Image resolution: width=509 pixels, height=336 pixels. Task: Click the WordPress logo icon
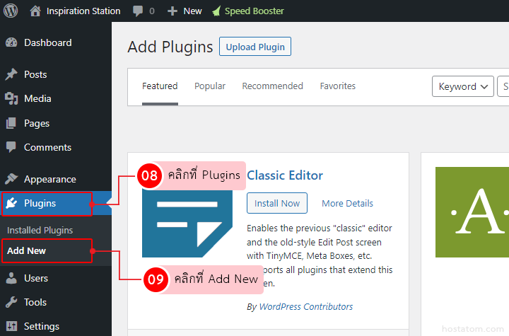11,11
